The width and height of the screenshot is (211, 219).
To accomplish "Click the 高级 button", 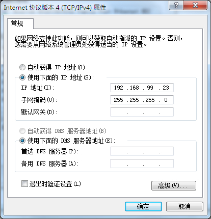I will click(x=174, y=185).
